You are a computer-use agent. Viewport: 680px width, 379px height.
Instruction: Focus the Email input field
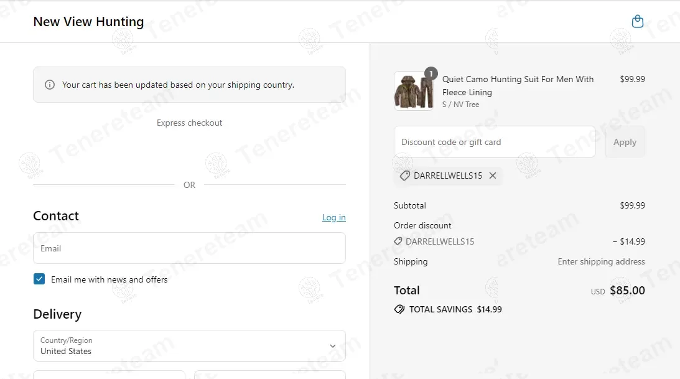190,248
